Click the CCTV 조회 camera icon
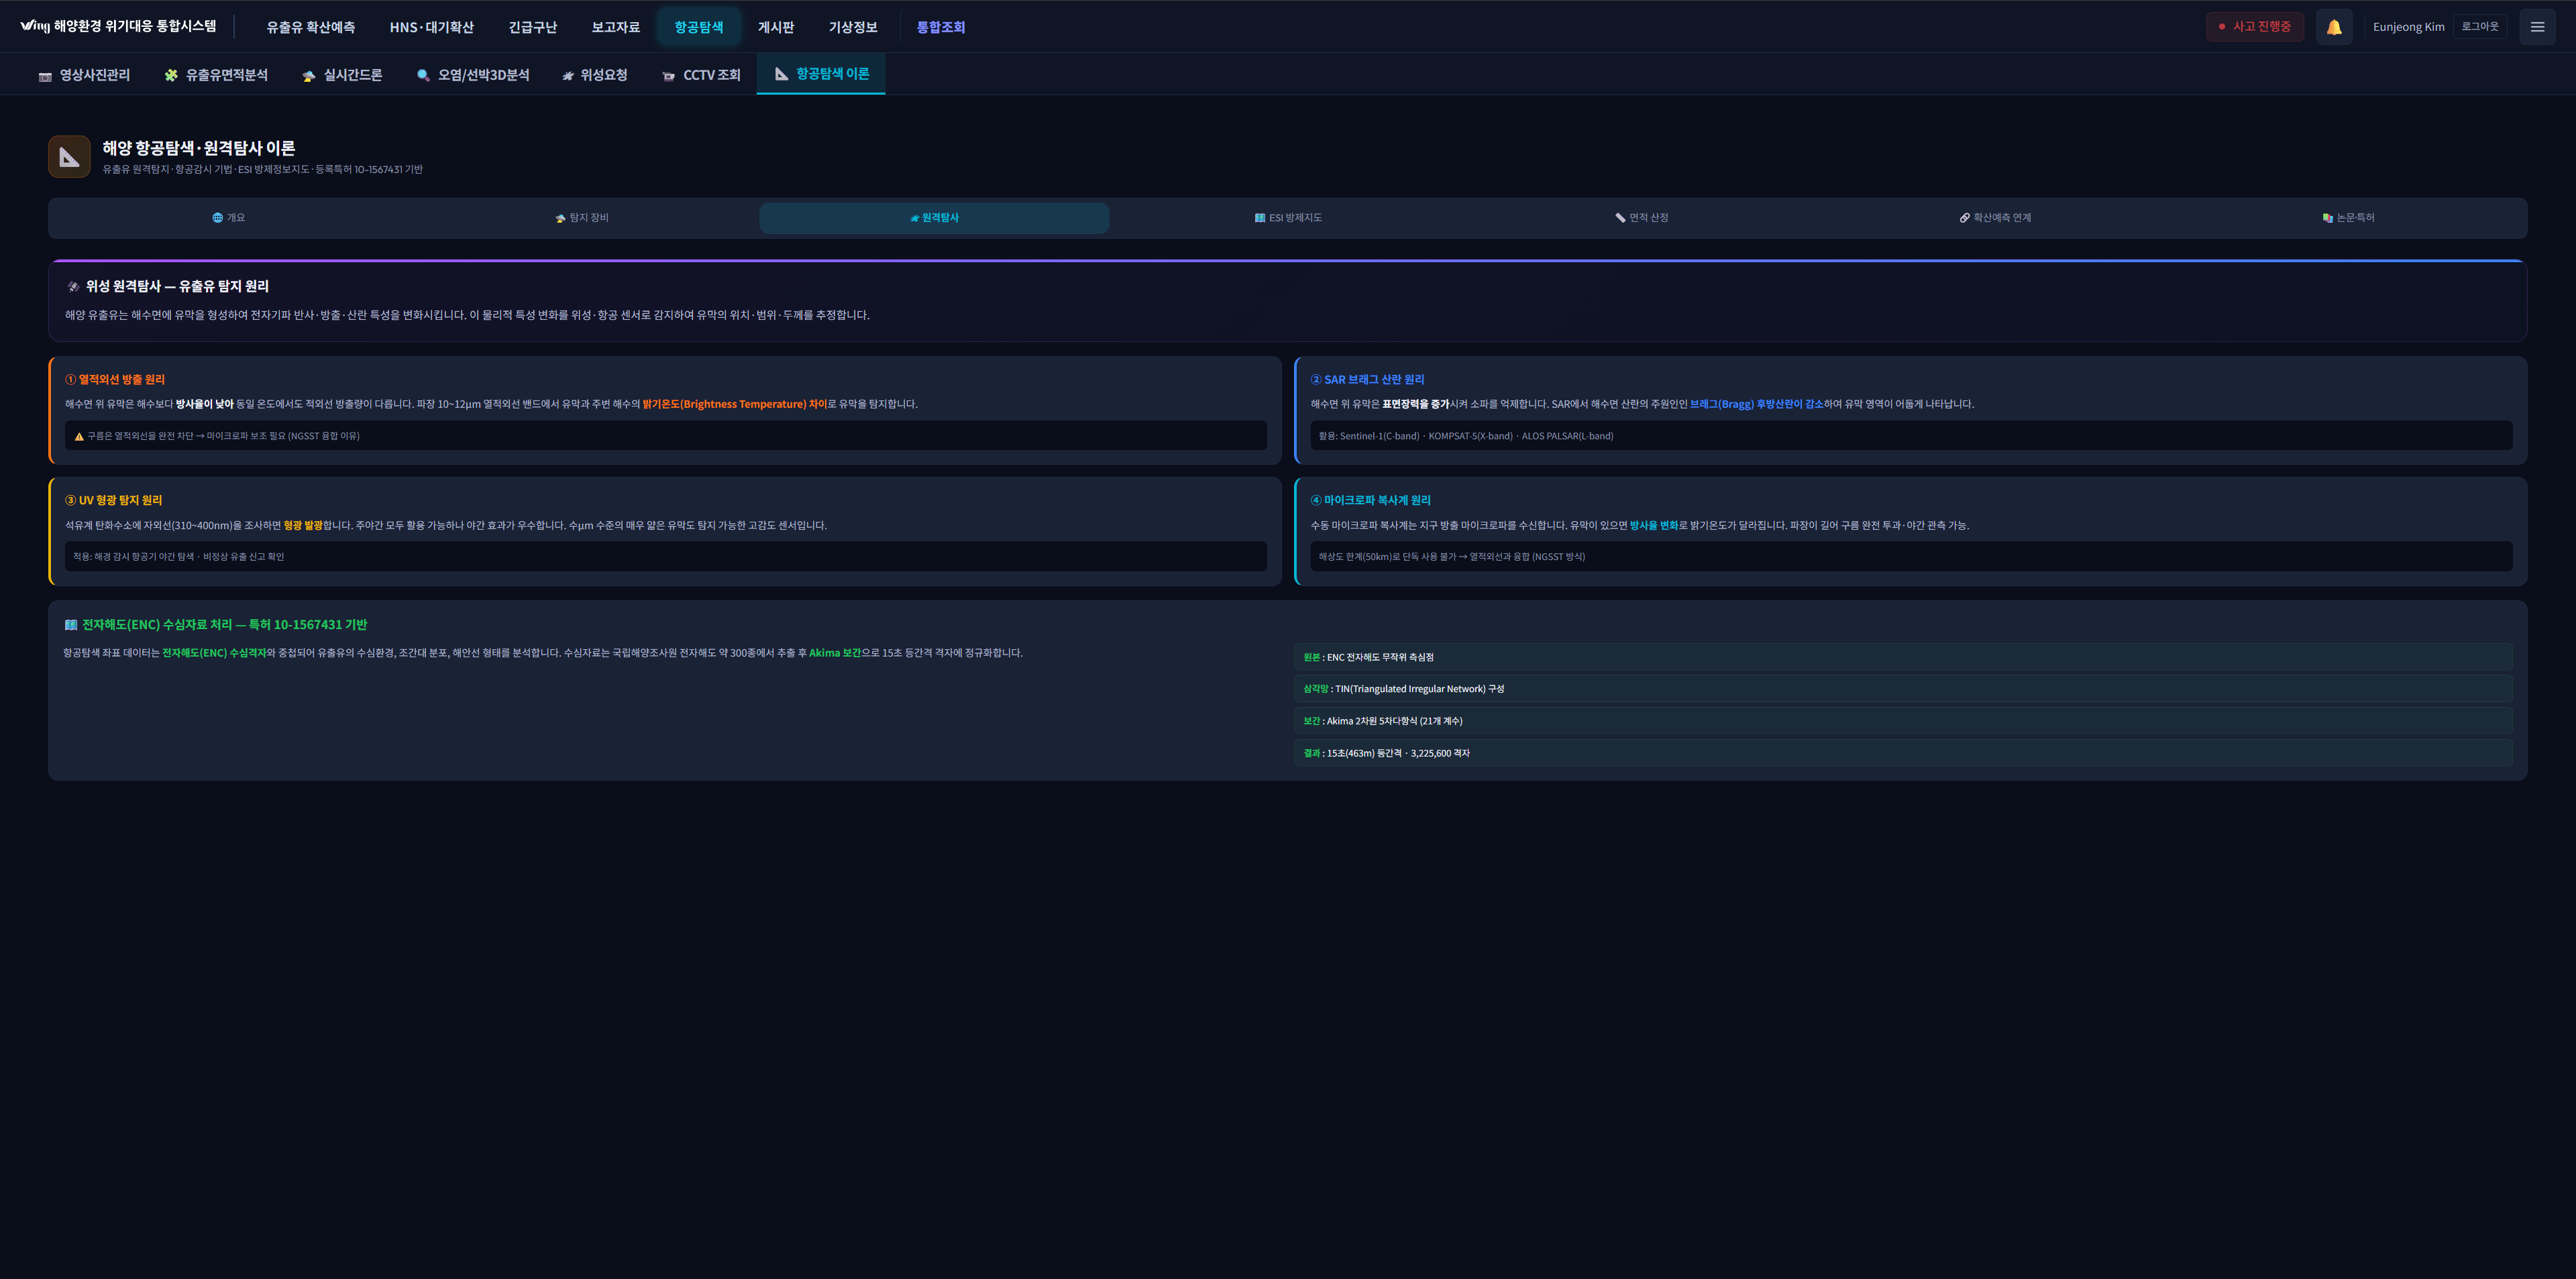The width and height of the screenshot is (2576, 1279). pos(669,76)
